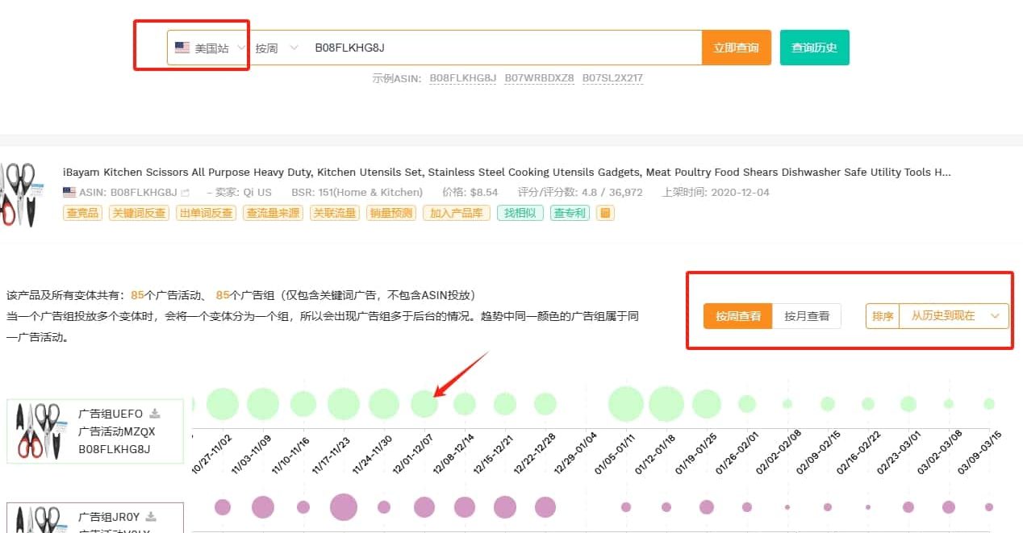Screen dimensions: 1023x533
Task: Open 查询历史 to view query history
Action: (x=814, y=47)
